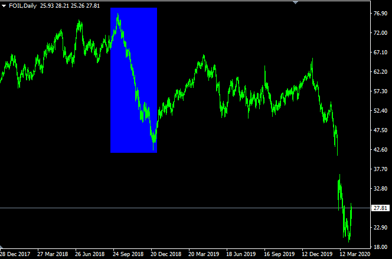Click the 18 Jun 2019 date label
392x259 pixels.
[241, 254]
